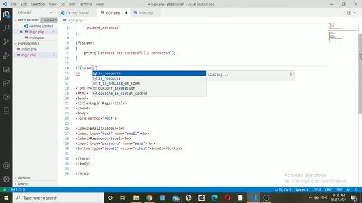The height and width of the screenshot is (203, 362).
Task: Open Google Chrome from taskbar
Action: (x=149, y=198)
